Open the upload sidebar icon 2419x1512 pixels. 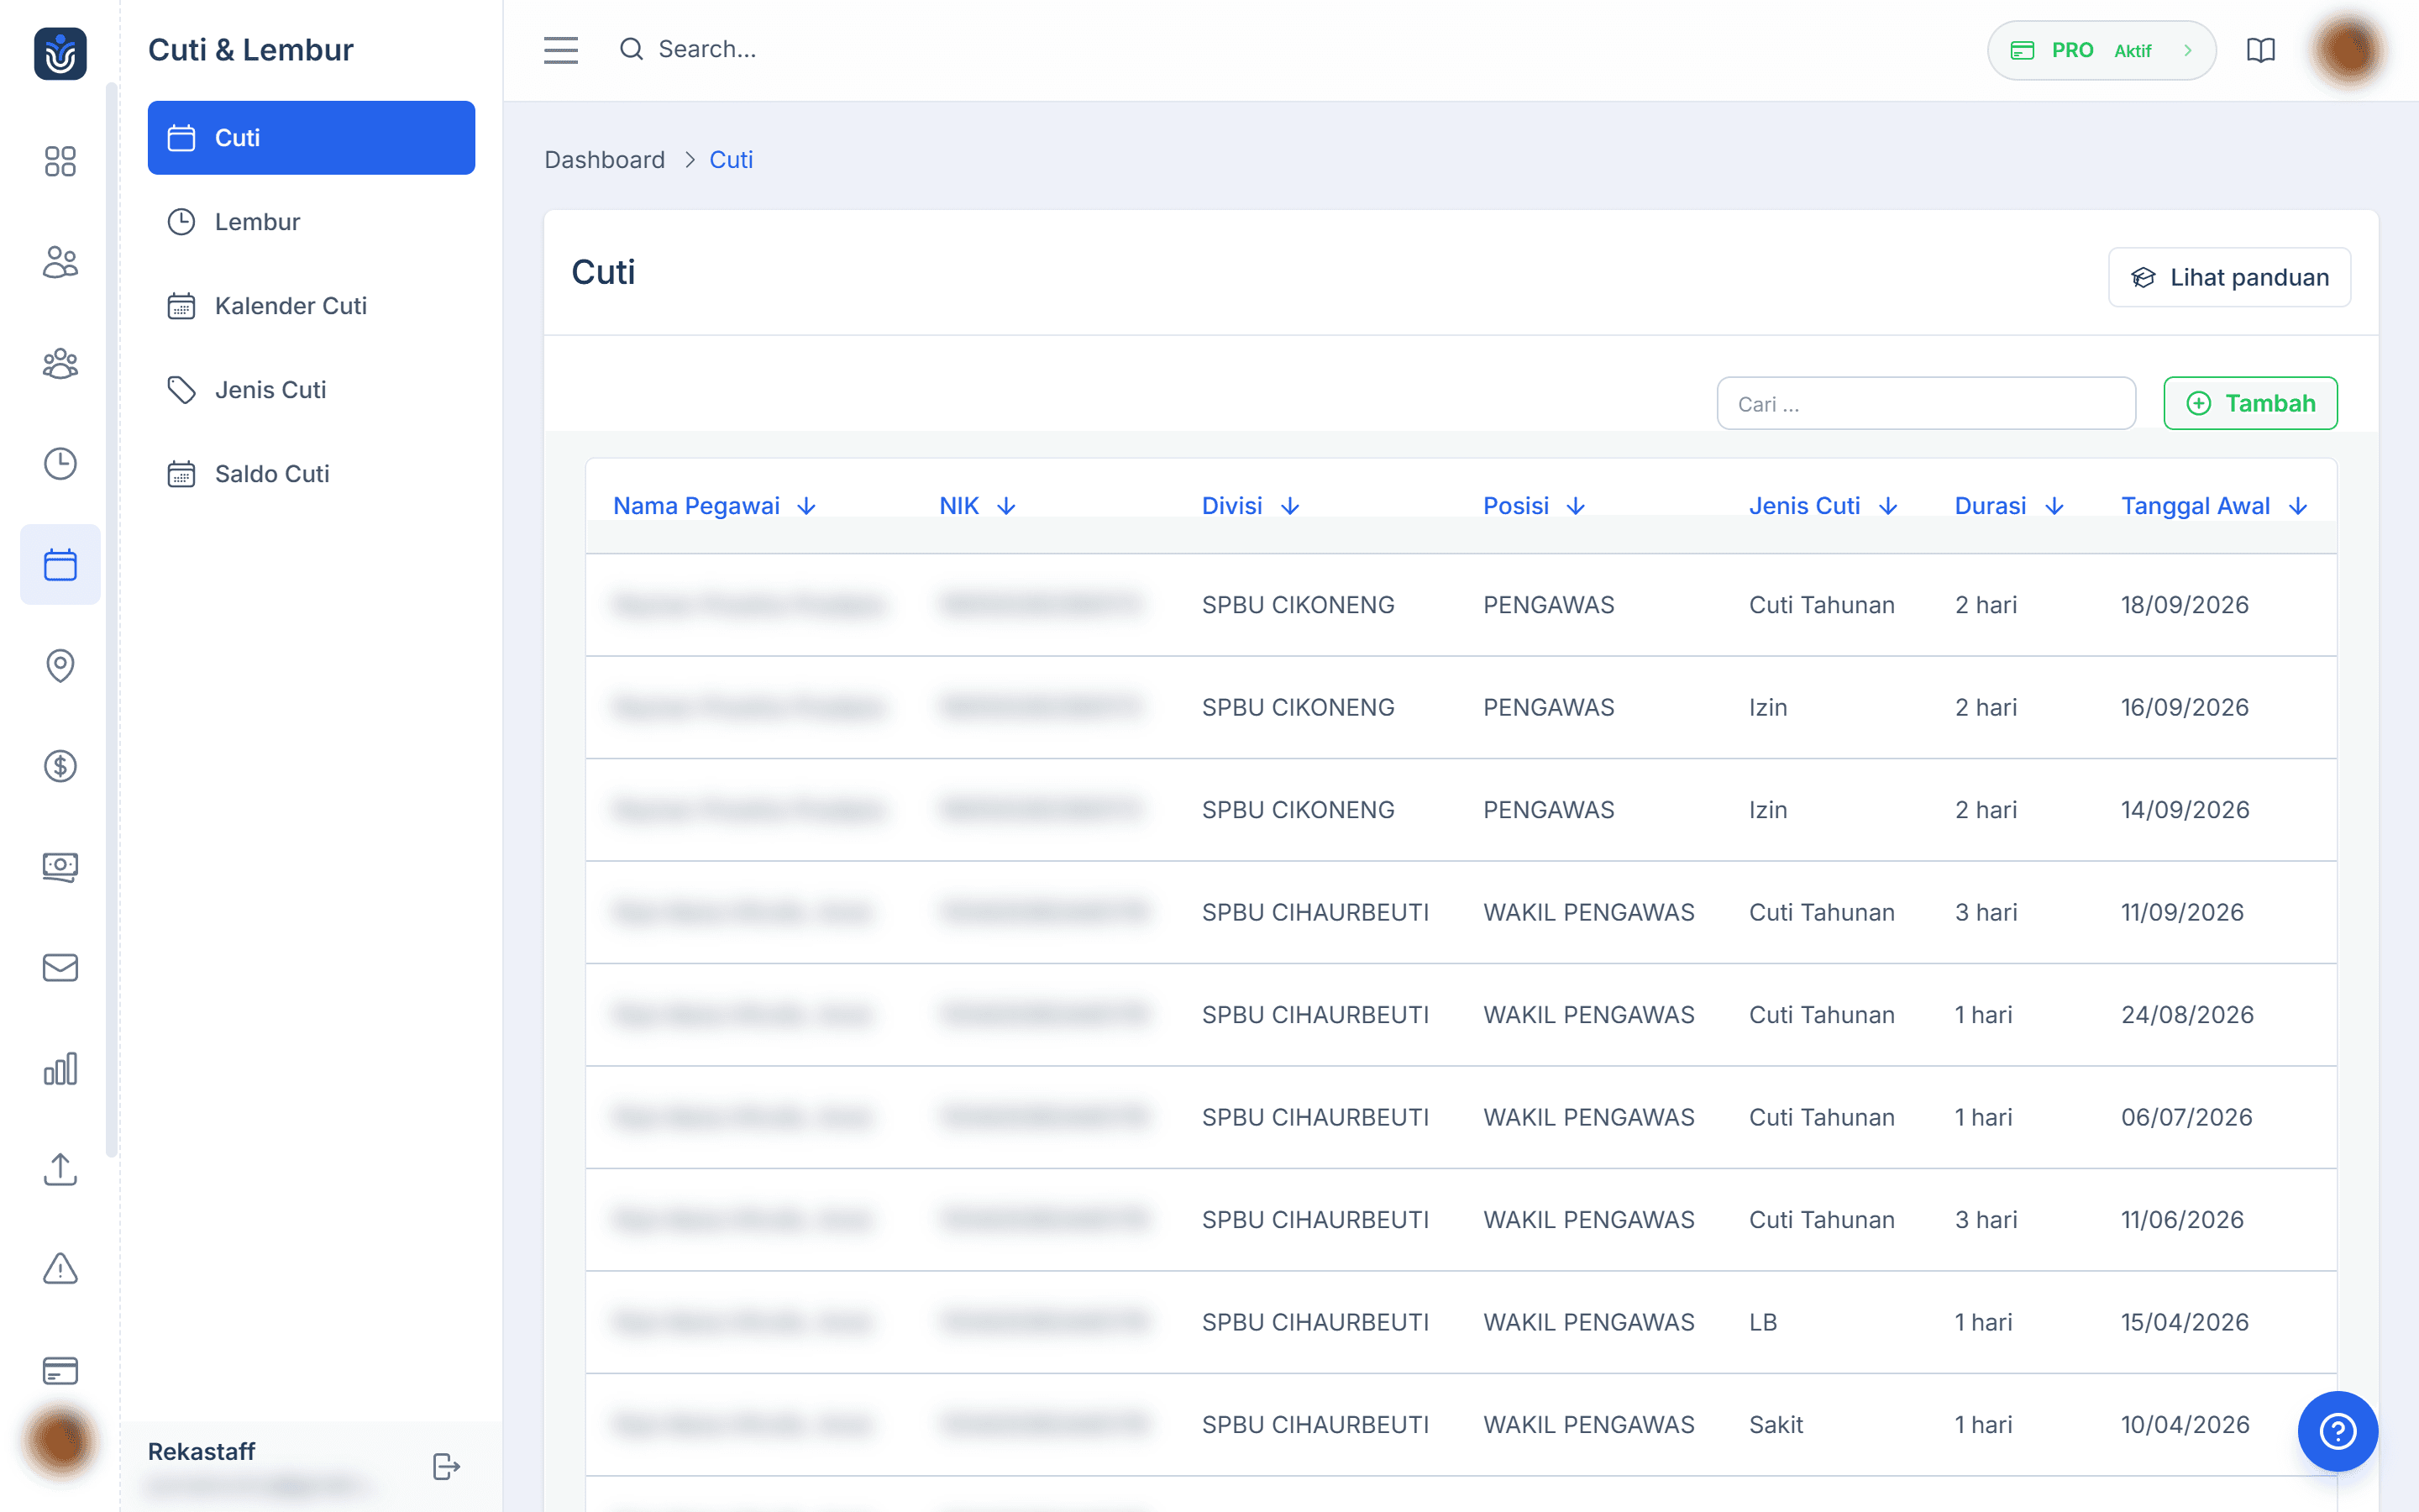click(60, 1170)
